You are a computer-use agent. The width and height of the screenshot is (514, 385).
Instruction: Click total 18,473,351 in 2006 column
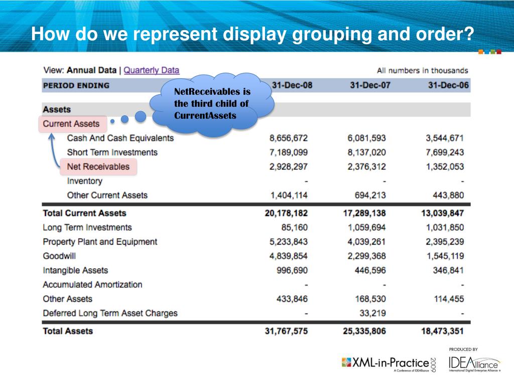[443, 331]
